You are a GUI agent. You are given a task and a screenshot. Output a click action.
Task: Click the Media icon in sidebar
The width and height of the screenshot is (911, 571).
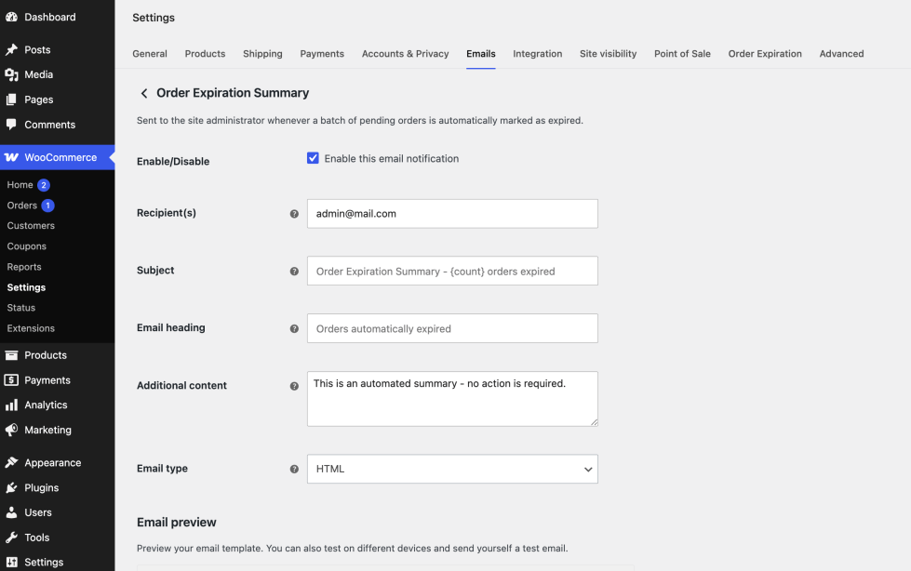11,74
